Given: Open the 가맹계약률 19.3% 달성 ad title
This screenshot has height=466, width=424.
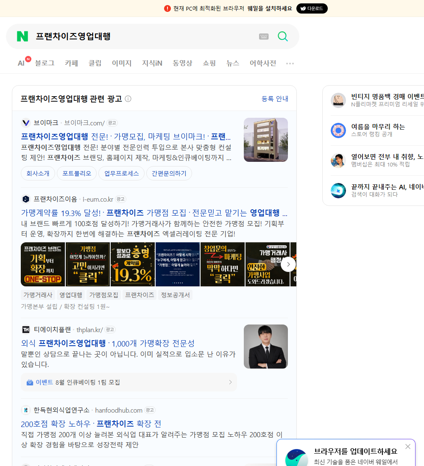Looking at the screenshot, I should coord(154,213).
